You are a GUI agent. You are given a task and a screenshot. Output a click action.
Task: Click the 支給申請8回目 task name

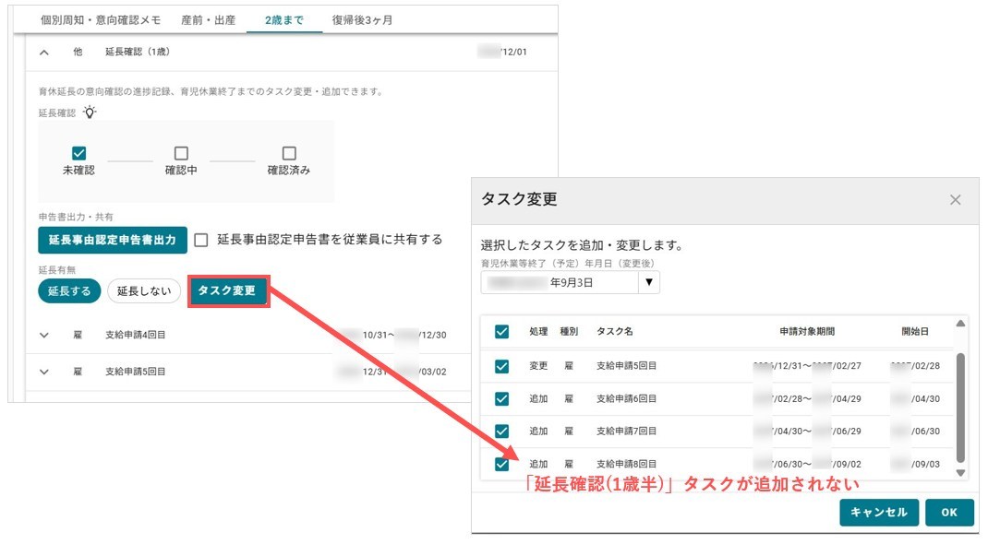pos(626,464)
